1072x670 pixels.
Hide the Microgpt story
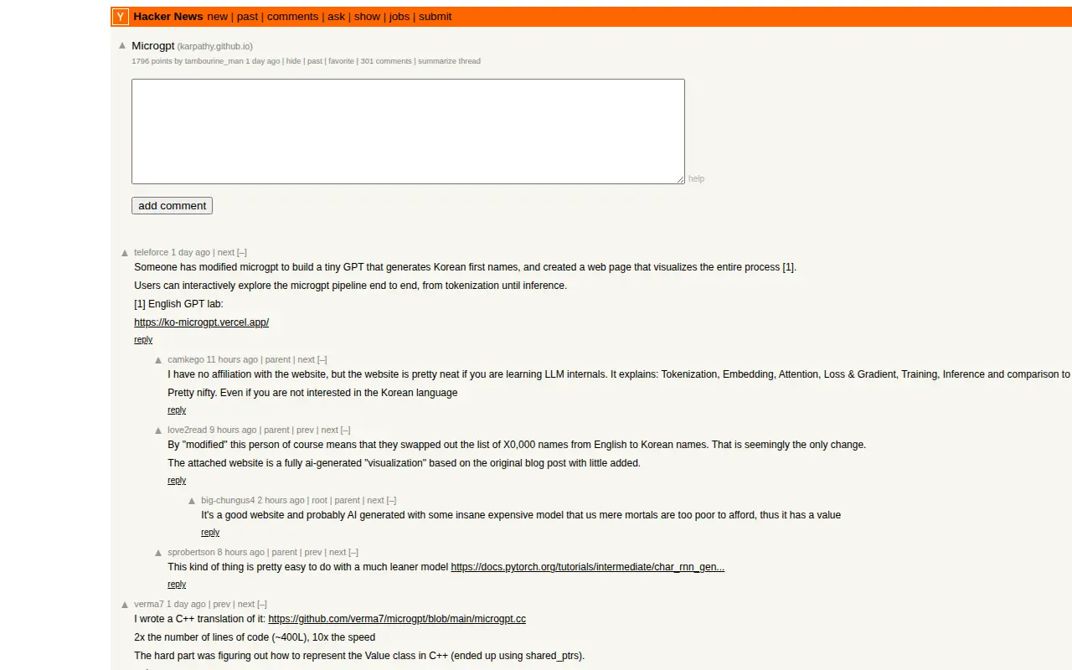(293, 61)
